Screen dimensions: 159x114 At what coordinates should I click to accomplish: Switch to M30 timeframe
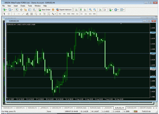(x=73, y=14)
